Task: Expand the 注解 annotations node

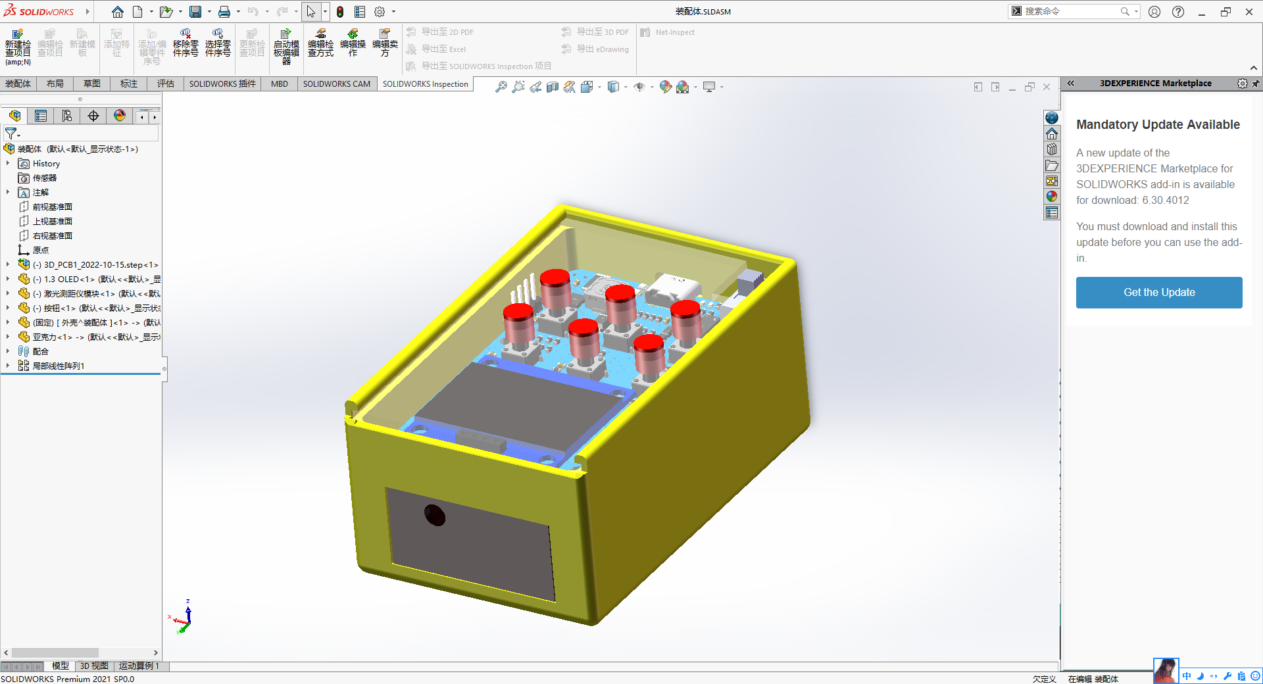Action: pyautogui.click(x=8, y=192)
